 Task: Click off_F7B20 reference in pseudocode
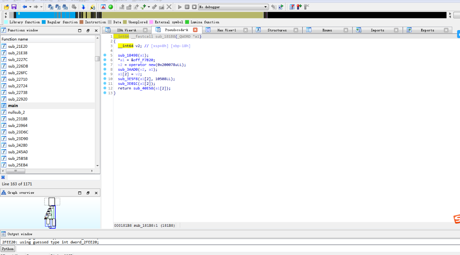tap(144, 60)
